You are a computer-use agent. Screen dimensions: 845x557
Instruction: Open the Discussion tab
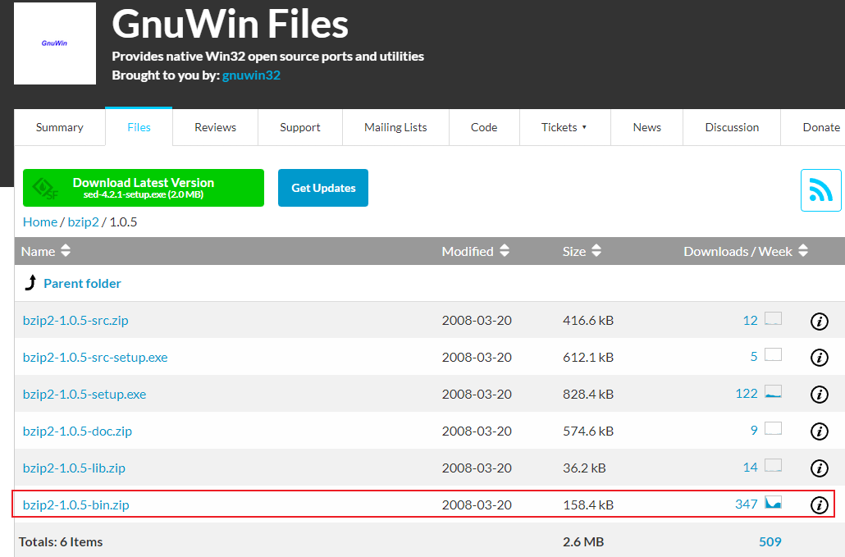coord(732,127)
